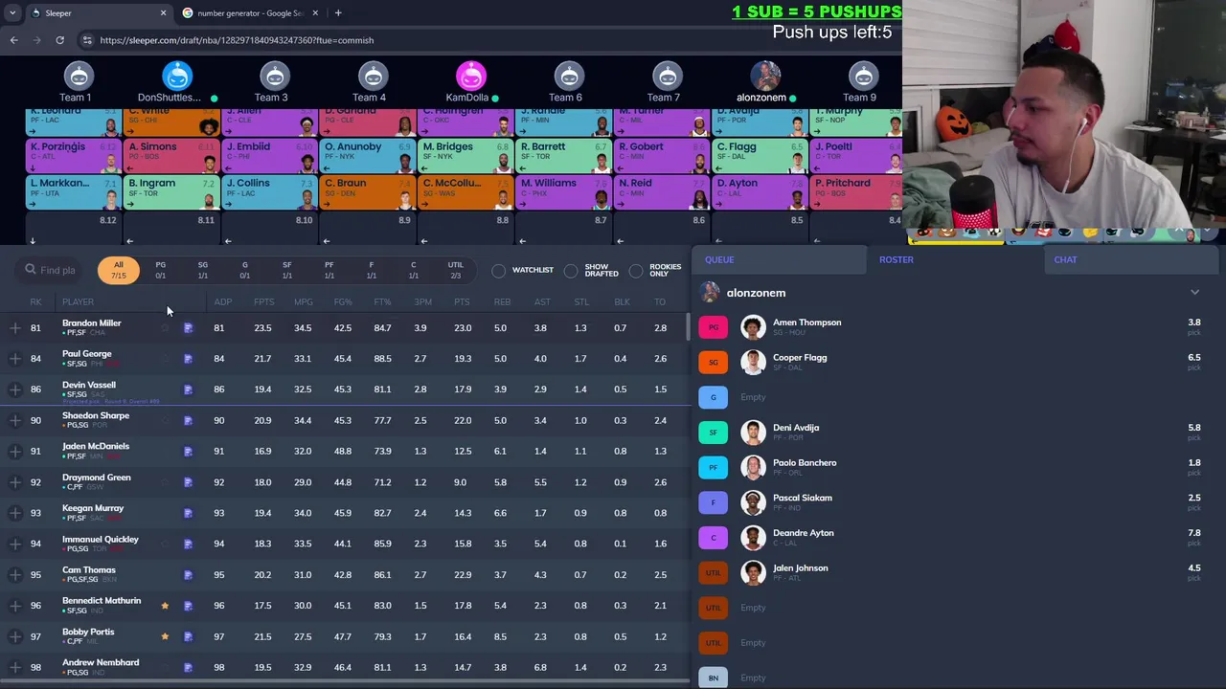Add Shaedon Sharpe with the plus icon

point(15,420)
